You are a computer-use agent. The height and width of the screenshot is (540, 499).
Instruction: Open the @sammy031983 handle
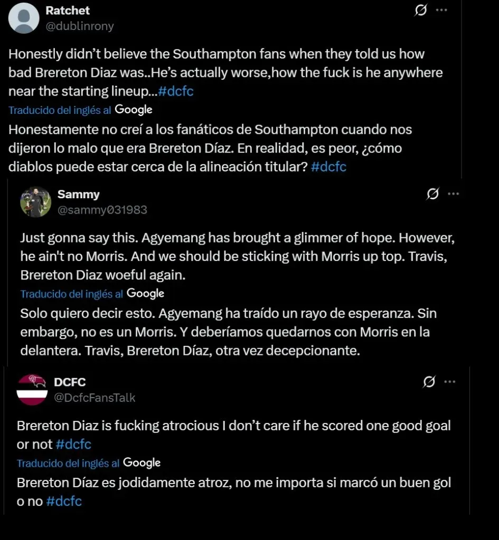[x=102, y=210]
